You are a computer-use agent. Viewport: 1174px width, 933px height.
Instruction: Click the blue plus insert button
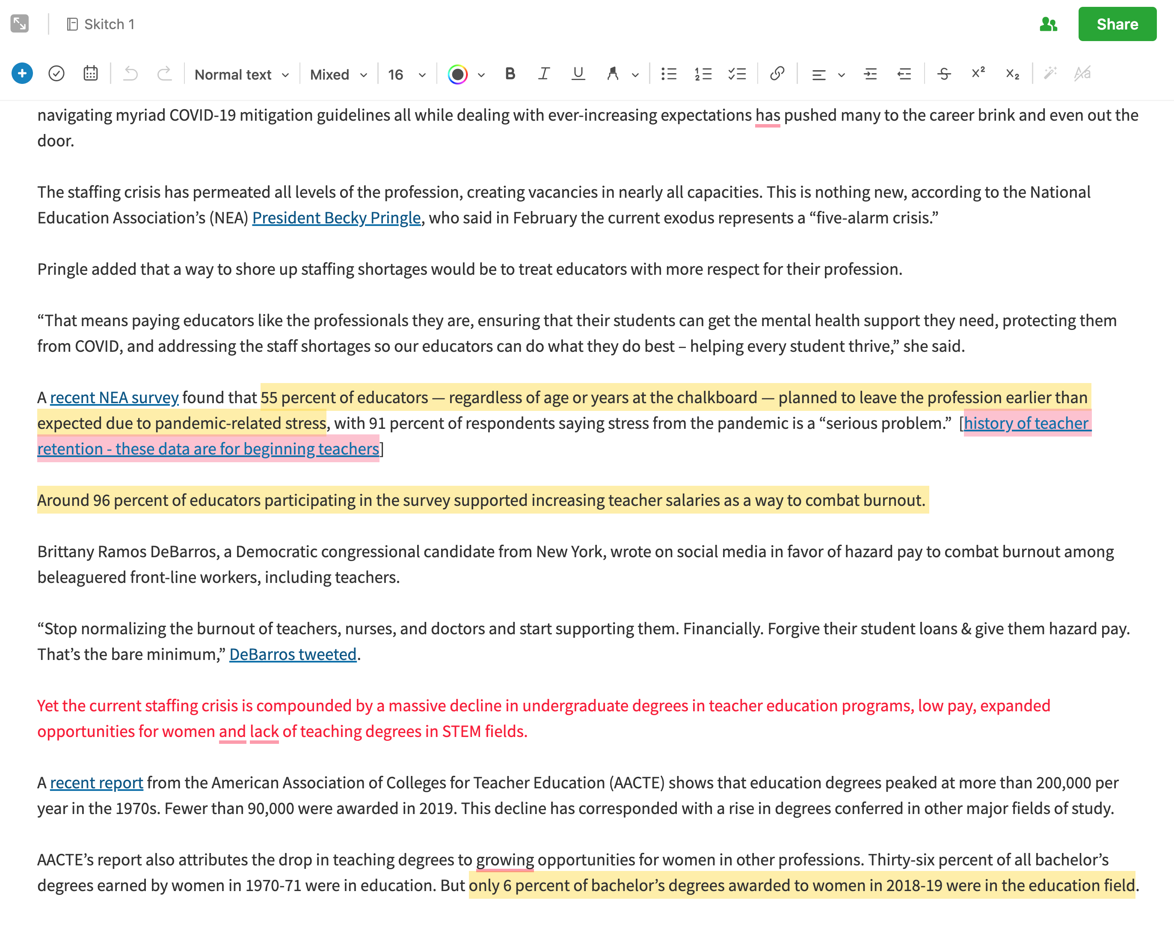pos(22,74)
